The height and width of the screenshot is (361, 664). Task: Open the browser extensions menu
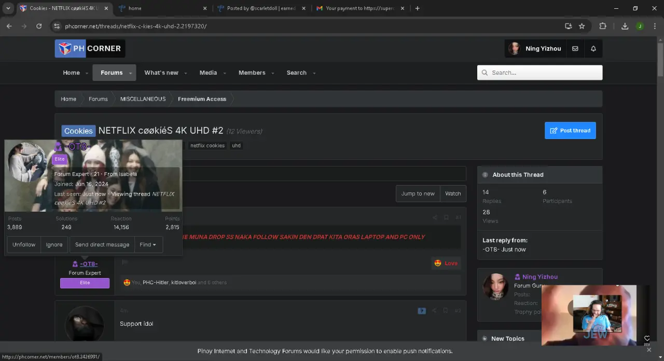(x=603, y=26)
